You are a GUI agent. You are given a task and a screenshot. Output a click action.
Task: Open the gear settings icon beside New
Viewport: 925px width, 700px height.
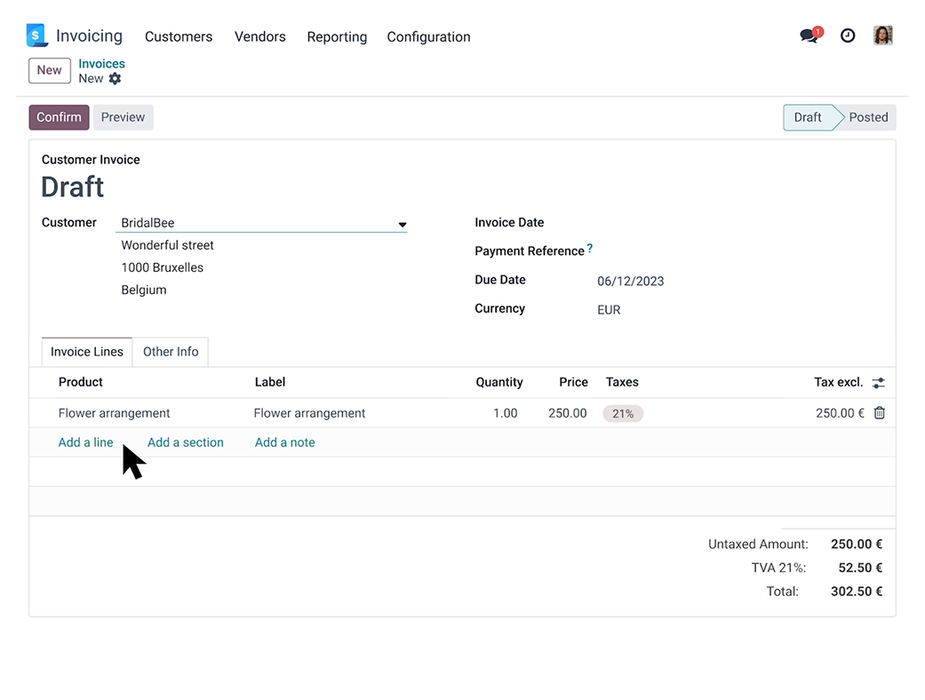coord(115,79)
